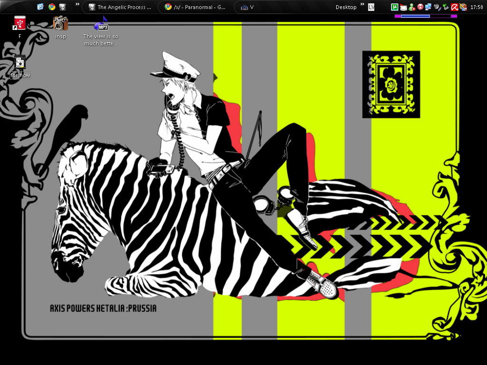This screenshot has width=487, height=365.
Task: Select the MP3 file 'The view is so much bette...'
Action: click(101, 31)
